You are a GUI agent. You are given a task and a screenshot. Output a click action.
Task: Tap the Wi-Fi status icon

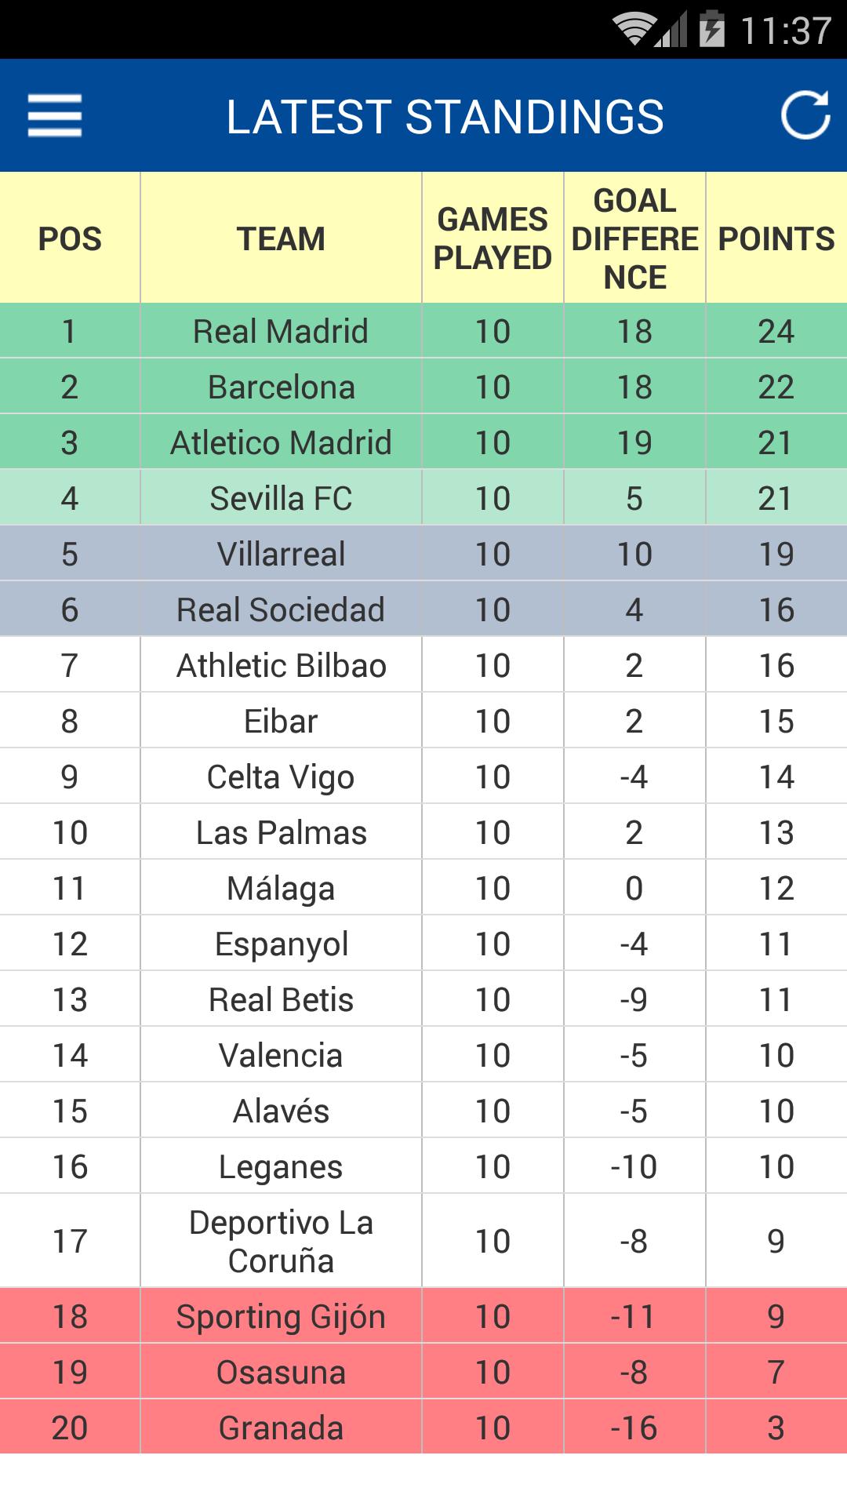pos(634,30)
